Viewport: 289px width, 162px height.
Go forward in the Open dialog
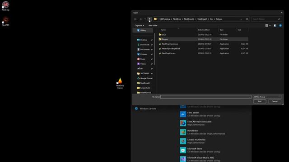140,19
